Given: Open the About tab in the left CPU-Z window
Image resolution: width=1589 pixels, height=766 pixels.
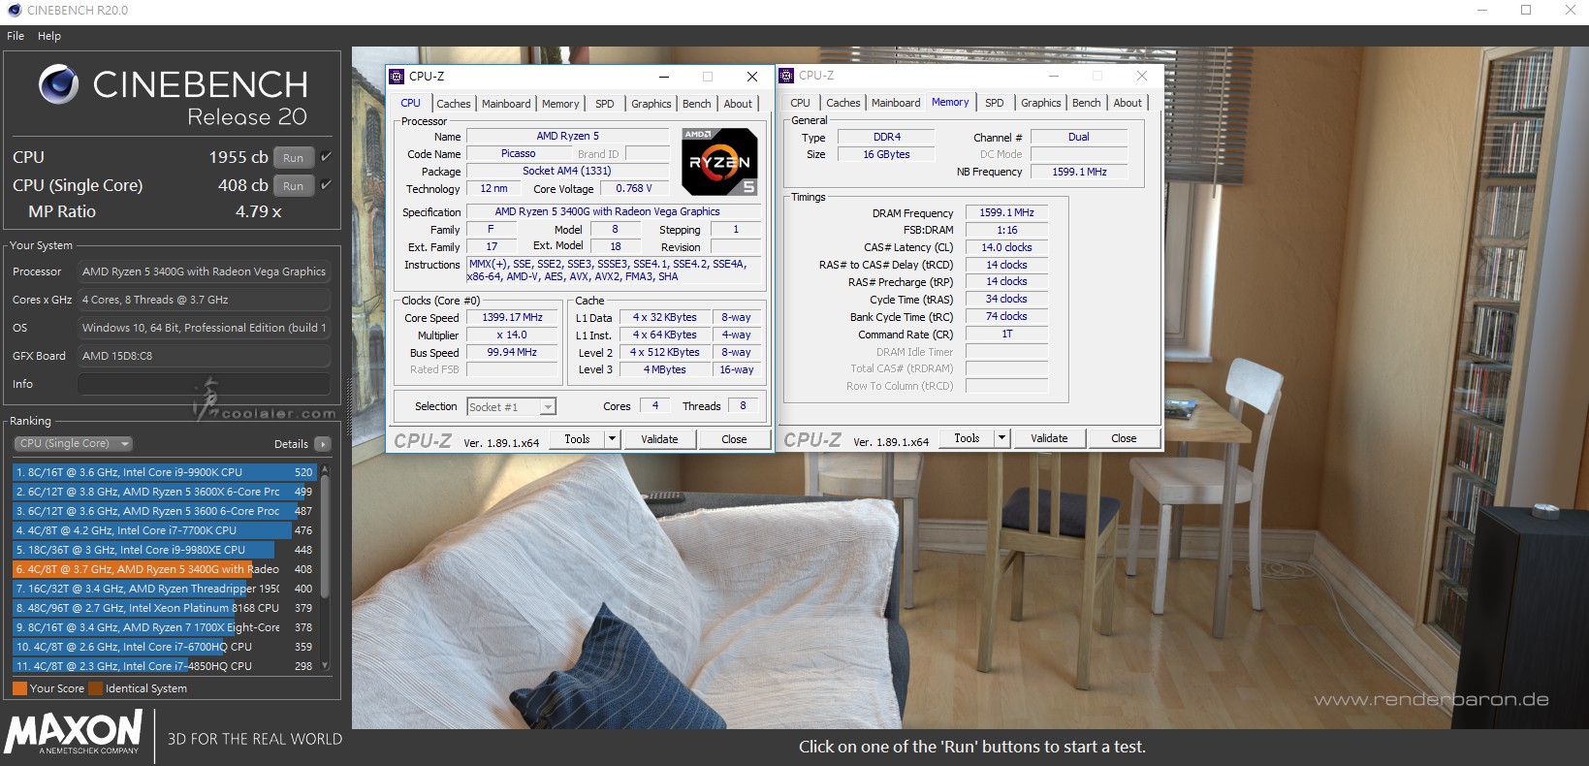Looking at the screenshot, I should coord(738,104).
